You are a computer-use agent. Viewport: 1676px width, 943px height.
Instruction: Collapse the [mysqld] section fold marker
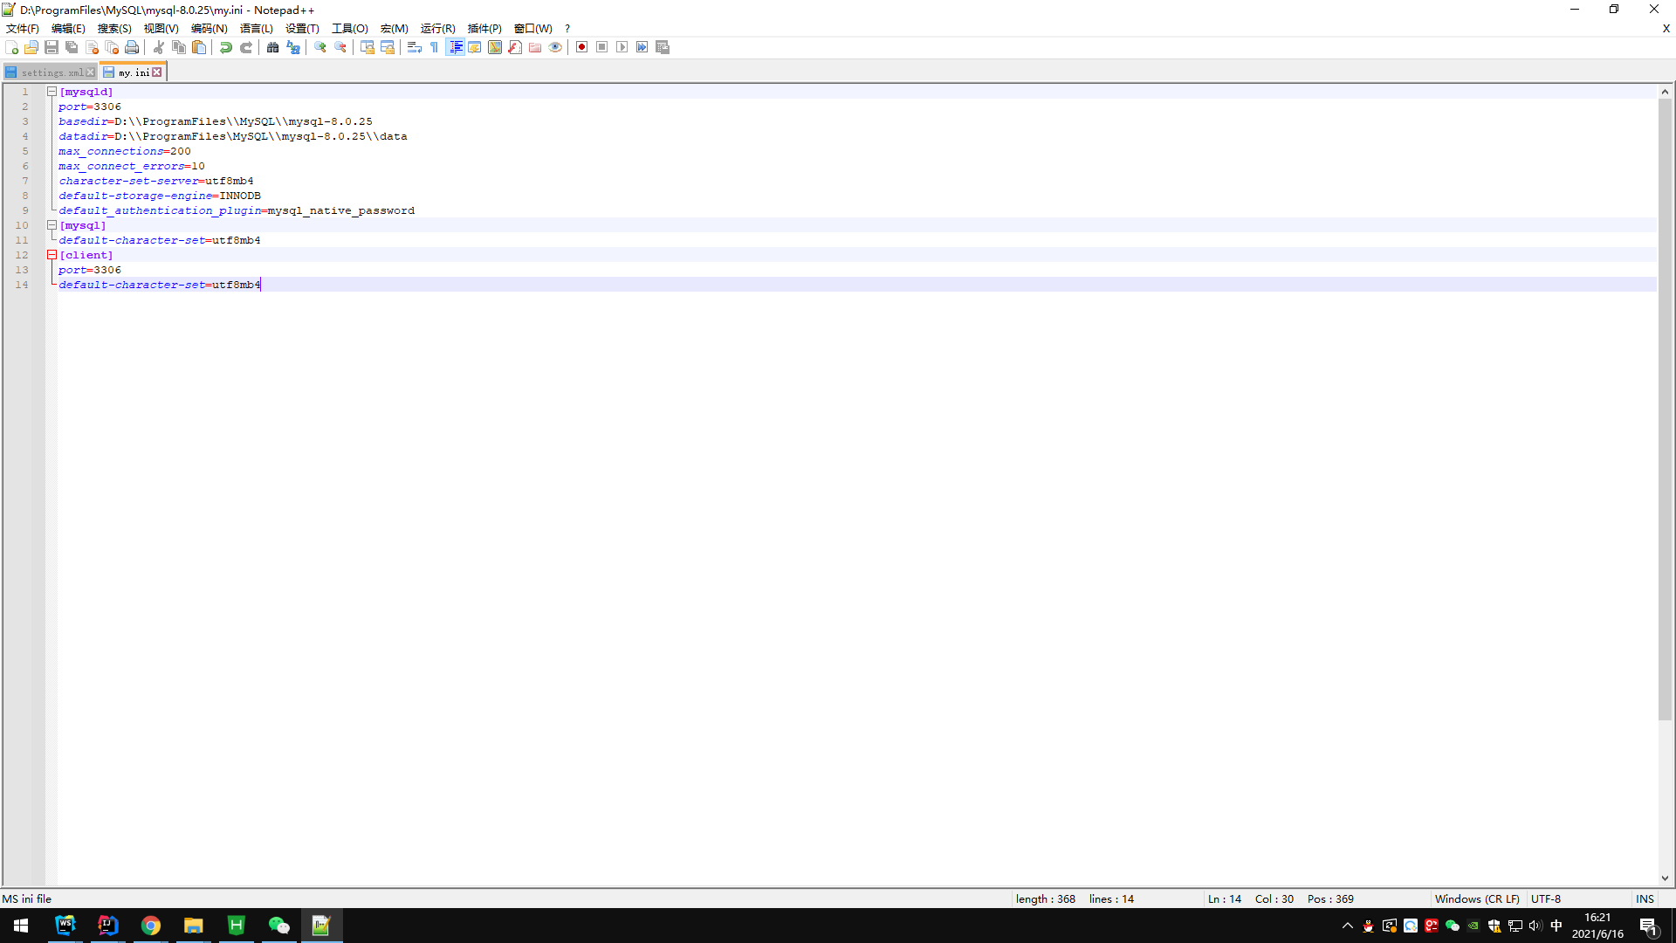tap(52, 92)
